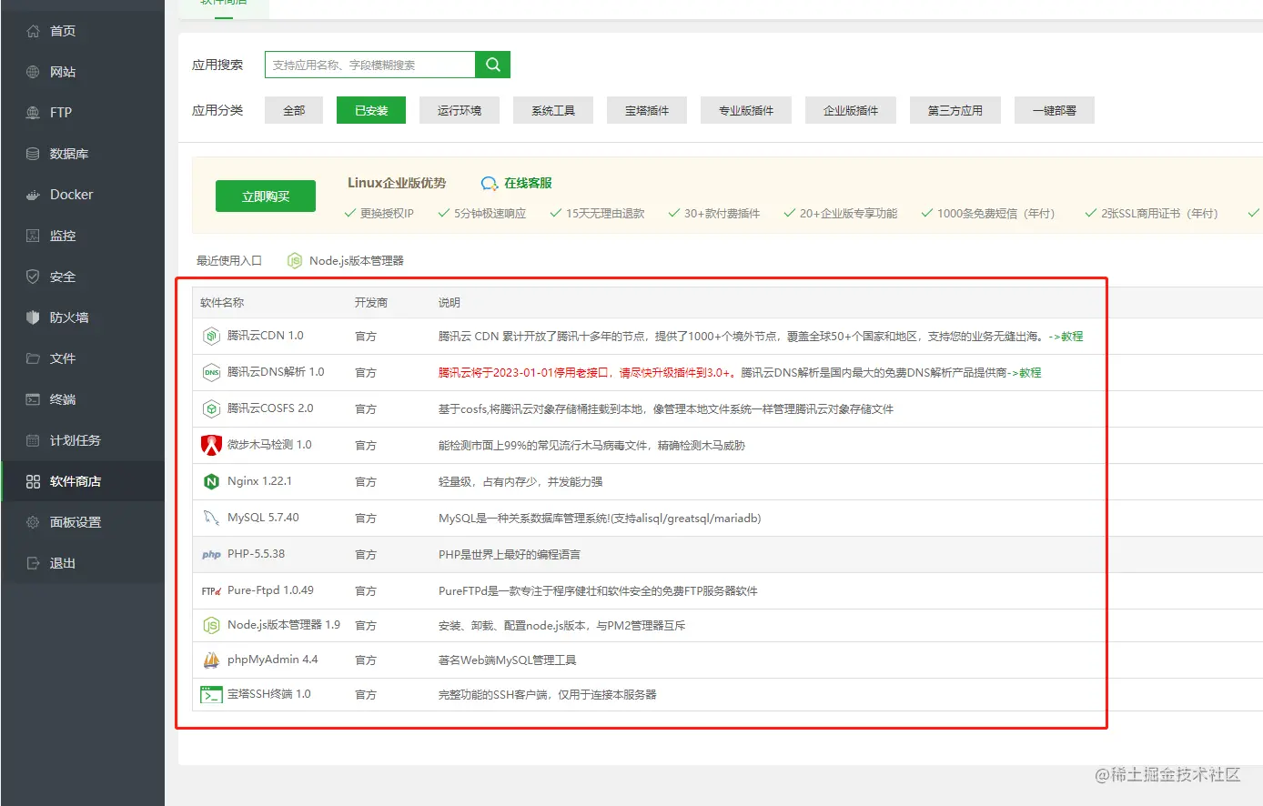Click software name 腾讯云COSFS 2.0

pos(270,408)
